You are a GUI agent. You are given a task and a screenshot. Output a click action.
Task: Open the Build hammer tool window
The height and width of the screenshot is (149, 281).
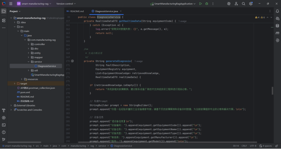(4, 111)
